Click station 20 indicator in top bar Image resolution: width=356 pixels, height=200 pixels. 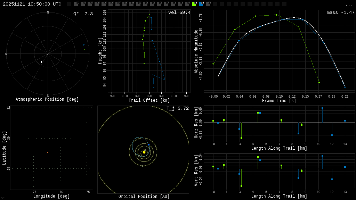(x=208, y=4)
